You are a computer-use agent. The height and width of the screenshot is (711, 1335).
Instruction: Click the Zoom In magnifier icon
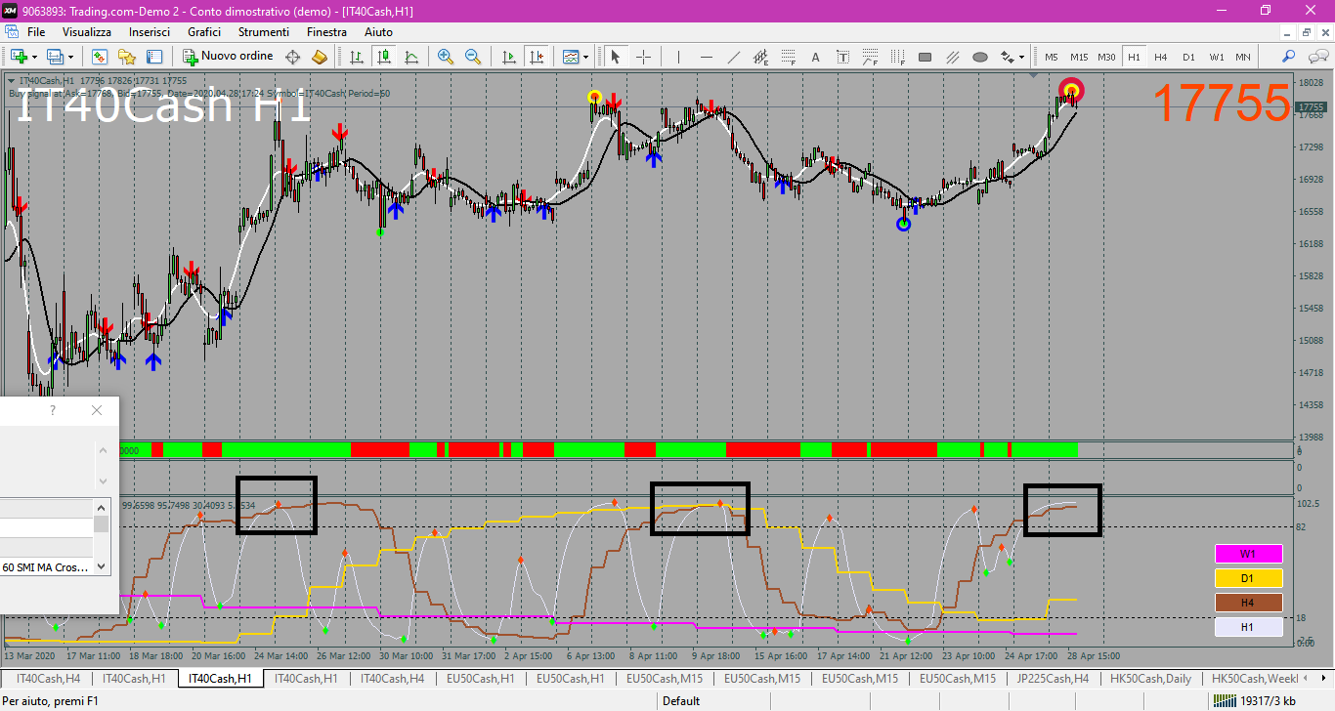click(446, 57)
